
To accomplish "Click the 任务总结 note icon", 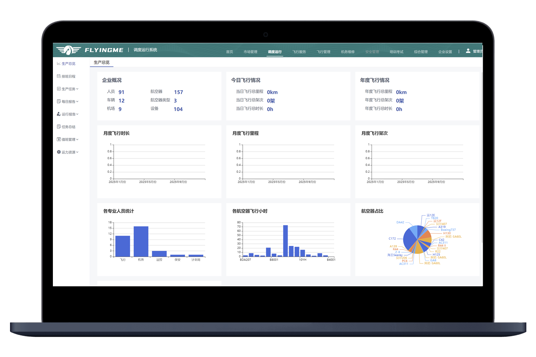I will (59, 127).
